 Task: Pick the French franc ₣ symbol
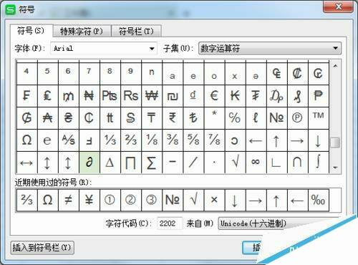pos(26,96)
